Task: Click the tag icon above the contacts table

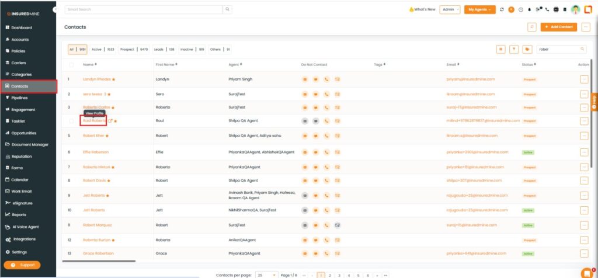Action: pyautogui.click(x=528, y=50)
